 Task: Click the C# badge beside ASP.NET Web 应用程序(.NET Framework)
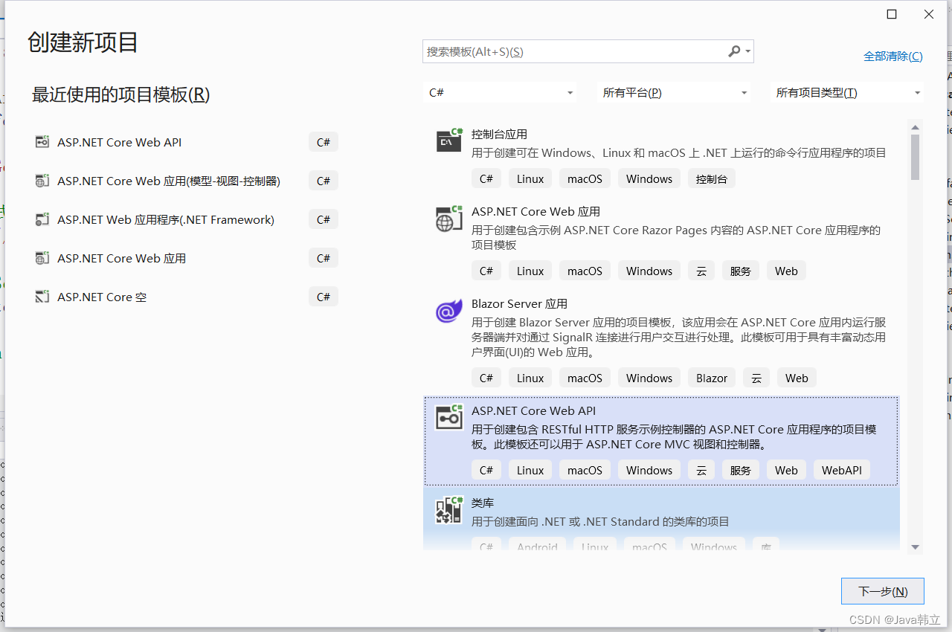[324, 219]
